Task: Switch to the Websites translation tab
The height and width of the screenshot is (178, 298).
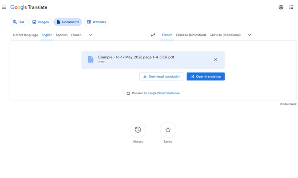Action: [x=96, y=22]
